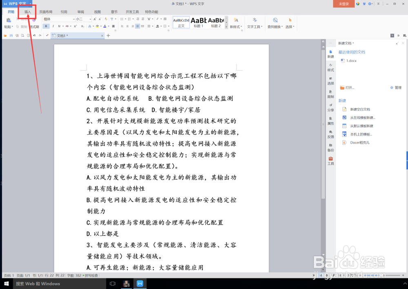Click the Select (选择) arrow icon
This screenshot has height=289, width=408.
(290, 20)
